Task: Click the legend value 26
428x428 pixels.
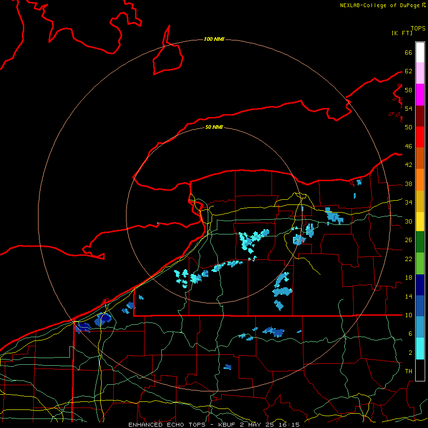Action: pyautogui.click(x=409, y=240)
